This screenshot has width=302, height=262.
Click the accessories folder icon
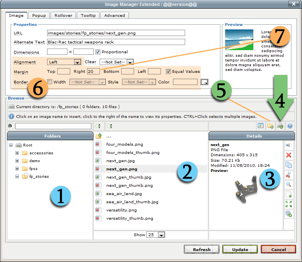point(25,153)
